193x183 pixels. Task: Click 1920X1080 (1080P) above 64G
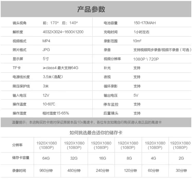(x=47, y=145)
